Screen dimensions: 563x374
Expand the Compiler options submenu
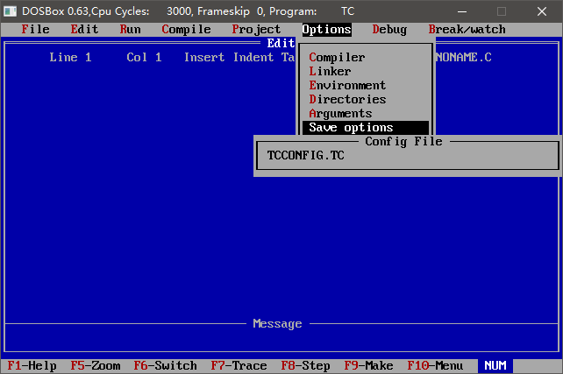click(x=337, y=58)
